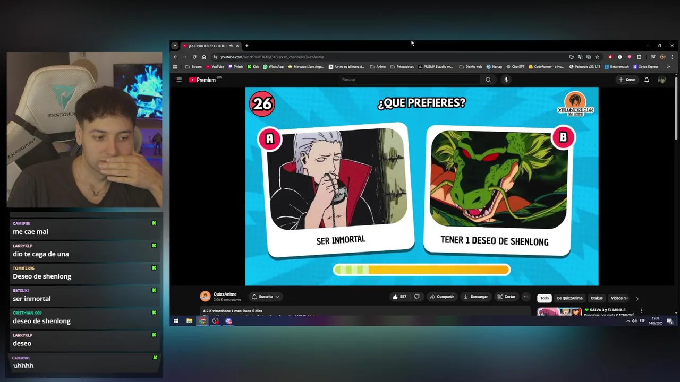This screenshot has width=680, height=382.
Task: Open the Anime bookmarks folder
Action: point(377,67)
